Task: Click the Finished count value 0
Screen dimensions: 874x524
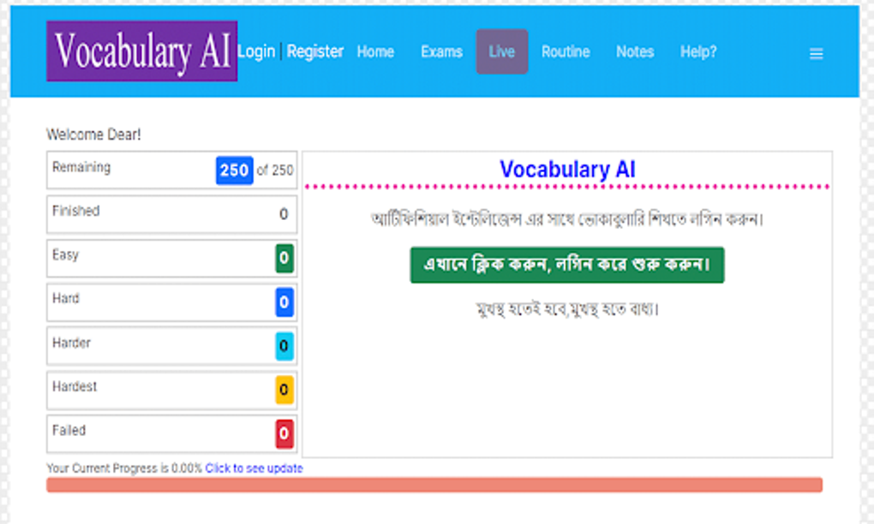Action: tap(284, 214)
